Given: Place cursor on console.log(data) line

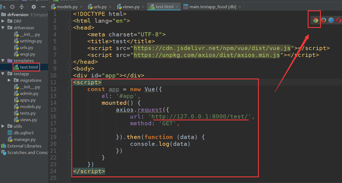Looking at the screenshot, I should coord(160,144).
